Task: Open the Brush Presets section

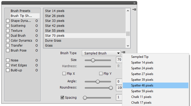Action: pos(20,11)
